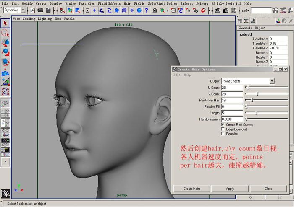Screen dimensions: 294x207
Task: Click the Show Manipulator tool
Action: click(5, 82)
